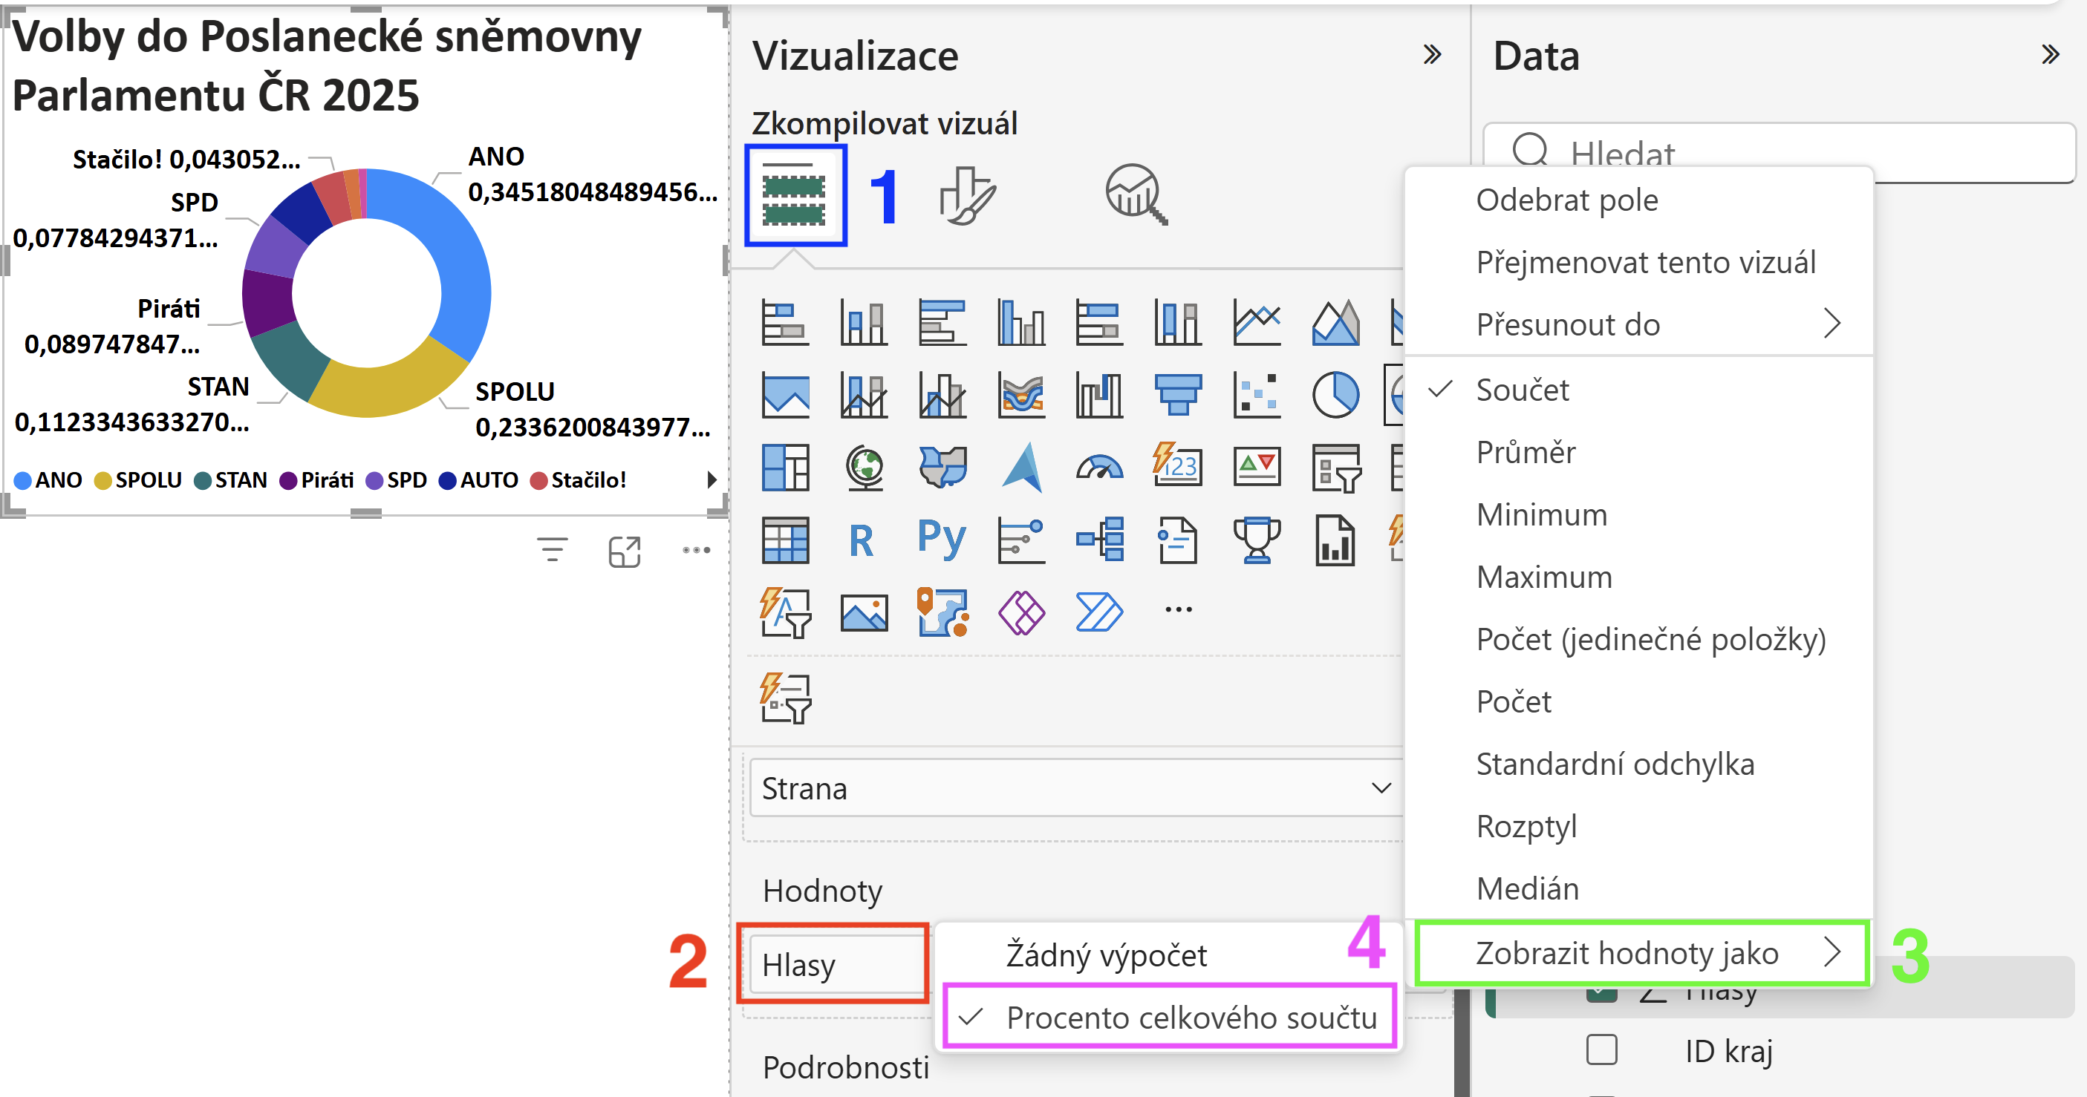Screen dimensions: 2087x1097
Task: Select Odebrat pole menu item
Action: click(x=1638, y=200)
